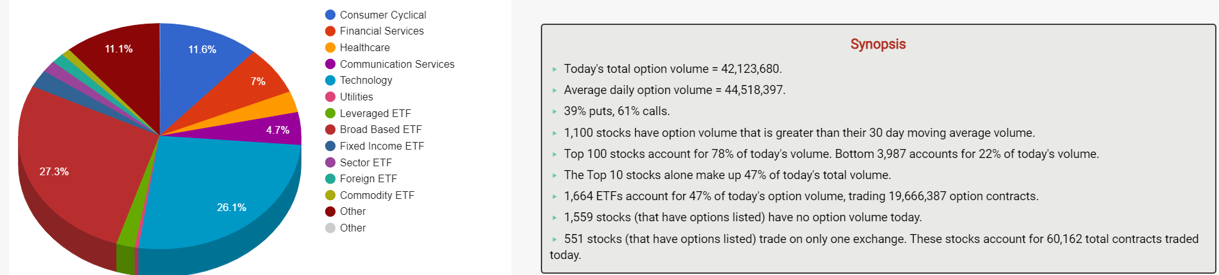Select the Sector ETF legend label
Viewport: 1219px width, 275px height.
[x=366, y=162]
